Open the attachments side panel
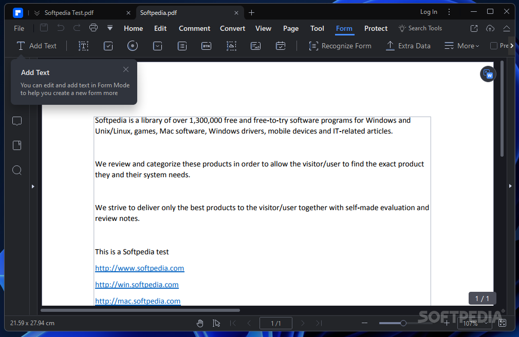Viewport: 519px width, 337px height. coord(17,145)
